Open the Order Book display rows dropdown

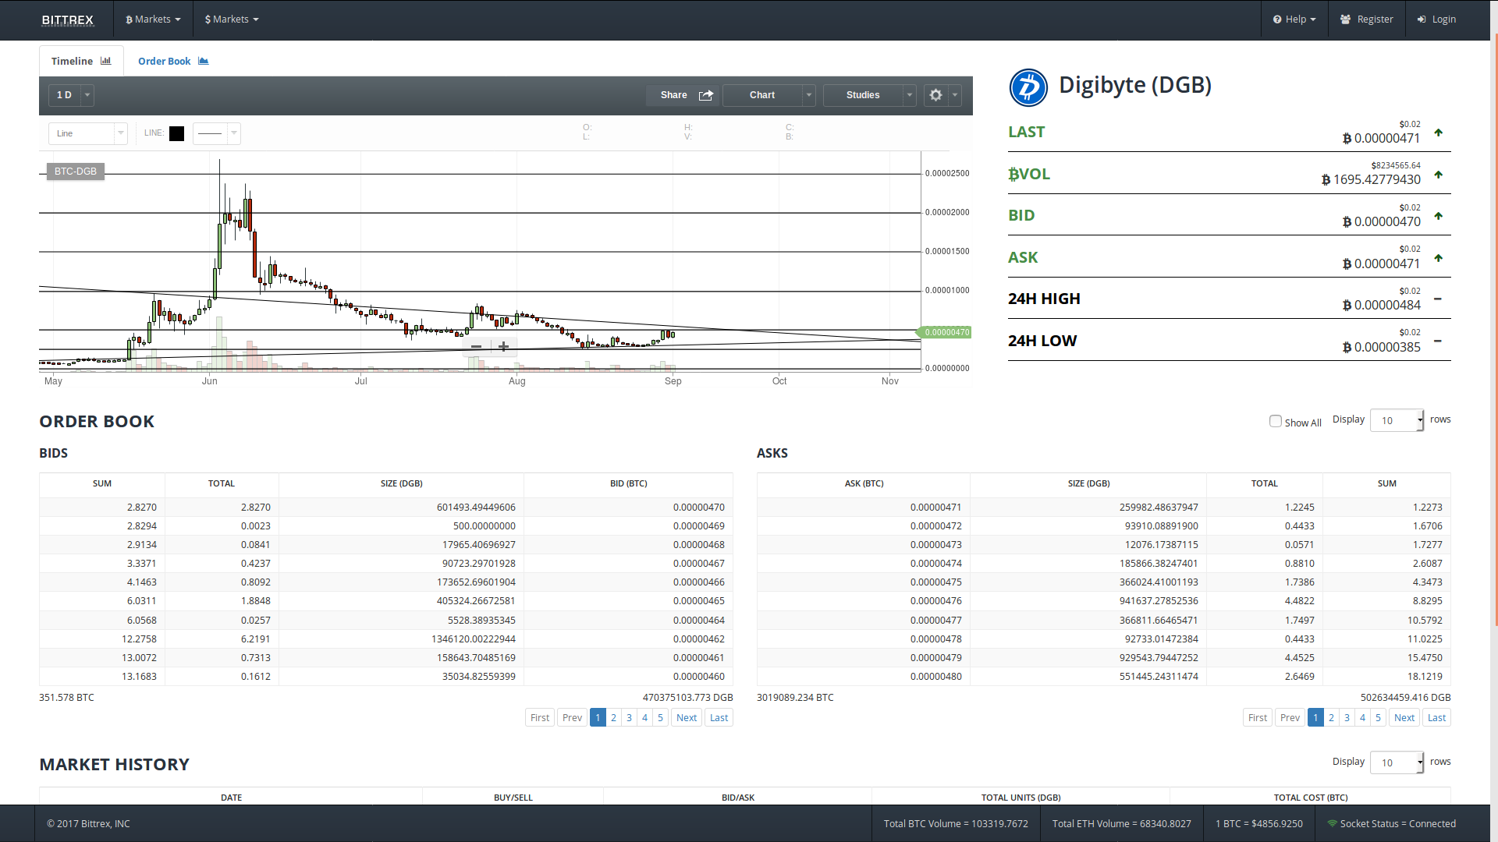coord(1397,420)
